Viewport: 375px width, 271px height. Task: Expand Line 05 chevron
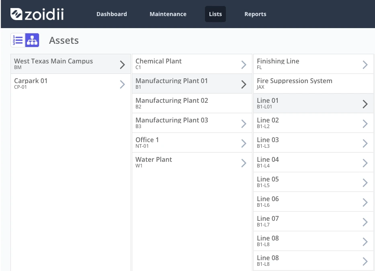[365, 183]
